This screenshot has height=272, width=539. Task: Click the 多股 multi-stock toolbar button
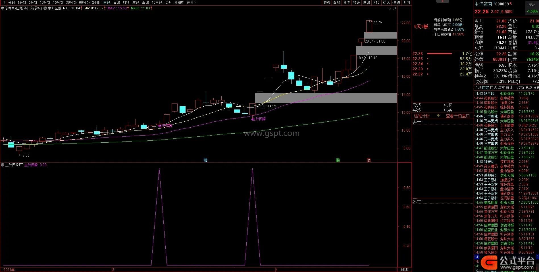tap(346, 3)
